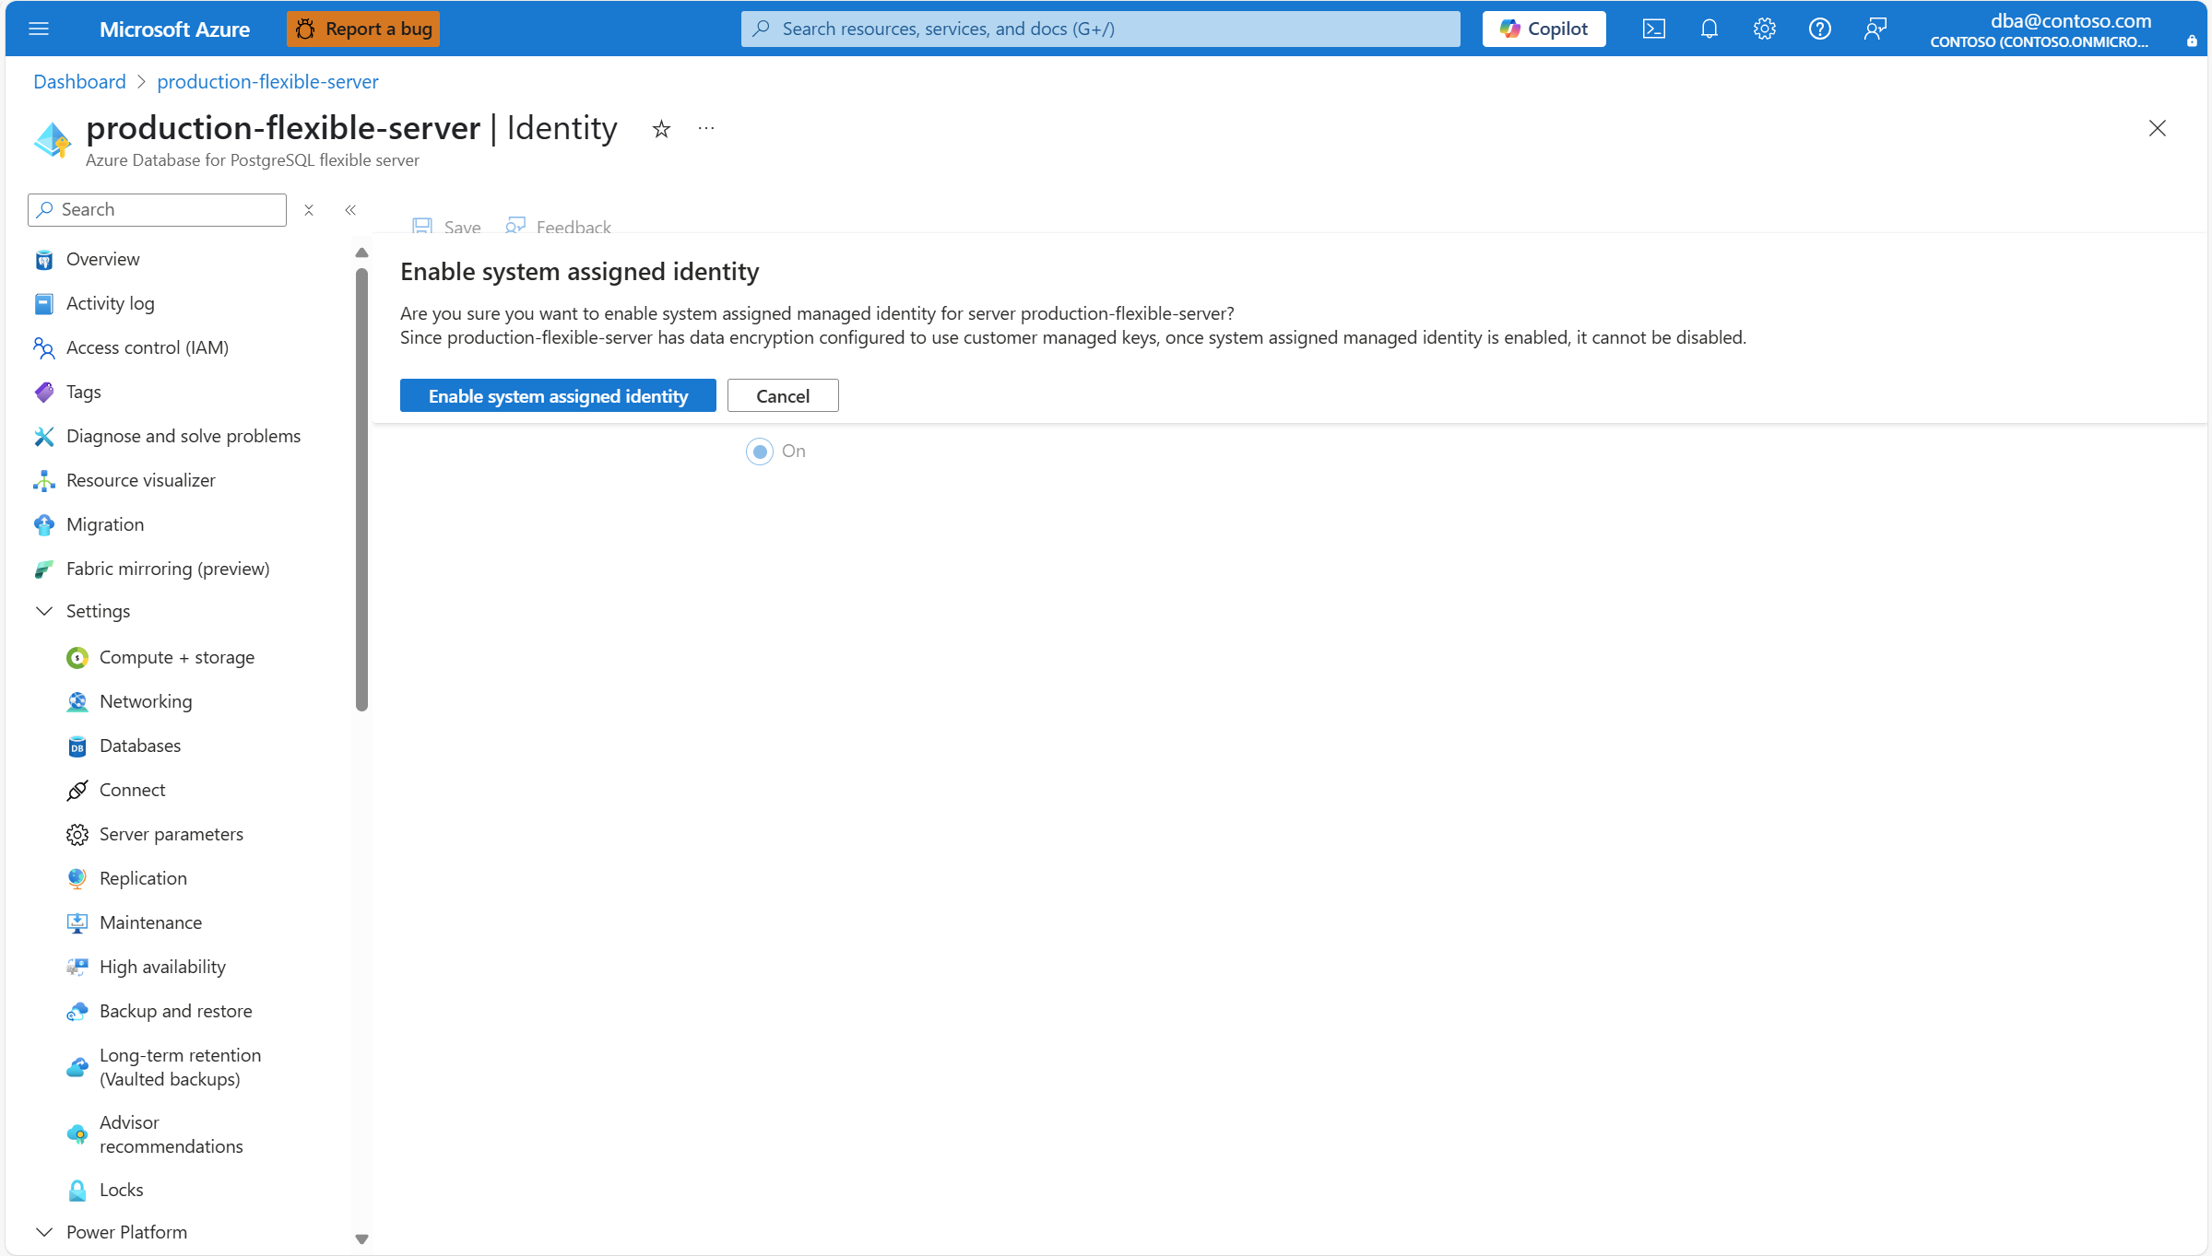Confirm Enable system assigned identity
Screen dimensions: 2212x1256
click(x=558, y=395)
